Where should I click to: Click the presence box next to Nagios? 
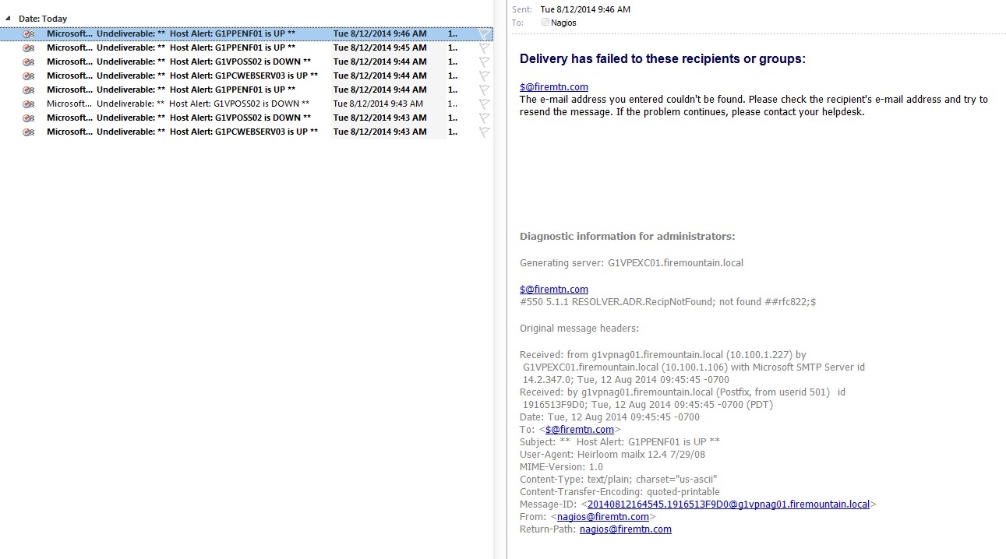[x=545, y=23]
